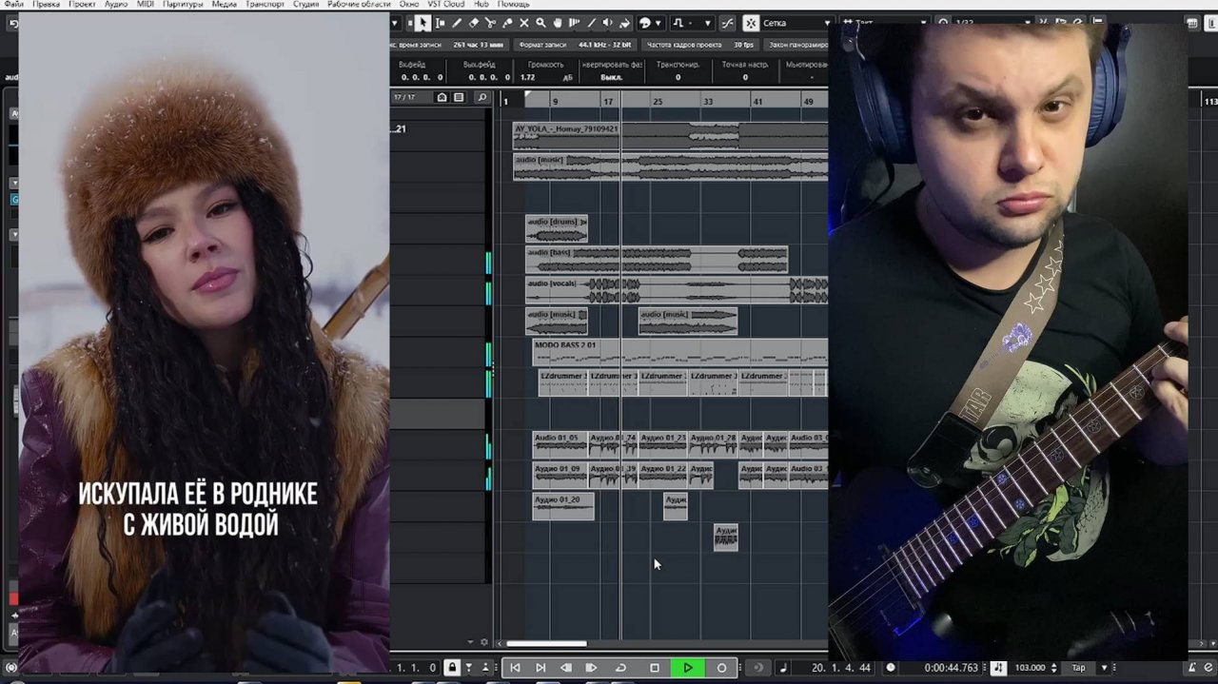Select the Eraser tool

(474, 23)
